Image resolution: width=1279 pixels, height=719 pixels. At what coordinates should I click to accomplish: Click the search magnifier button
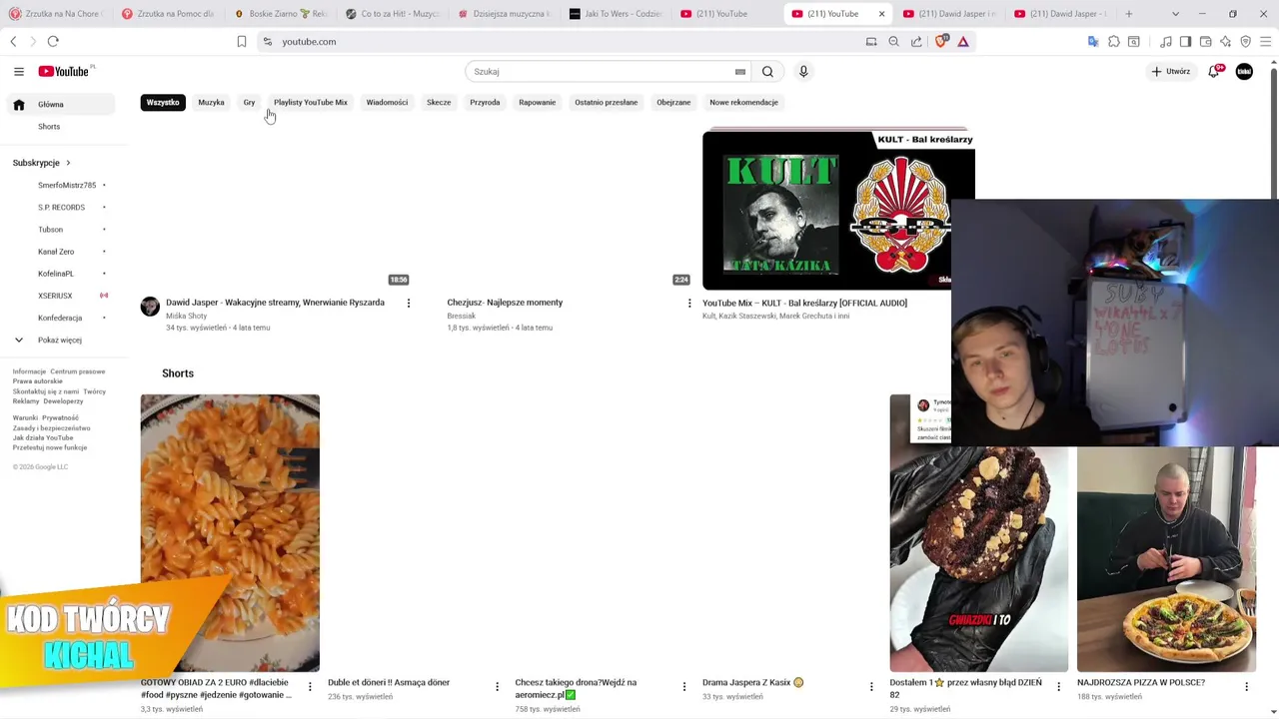pyautogui.click(x=767, y=72)
